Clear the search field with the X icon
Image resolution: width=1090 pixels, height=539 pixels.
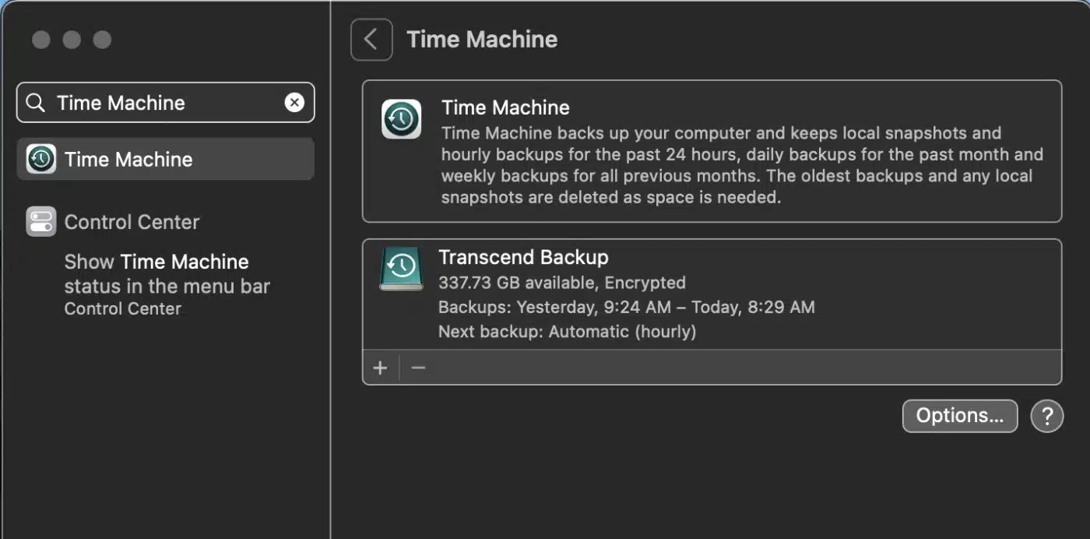point(294,103)
